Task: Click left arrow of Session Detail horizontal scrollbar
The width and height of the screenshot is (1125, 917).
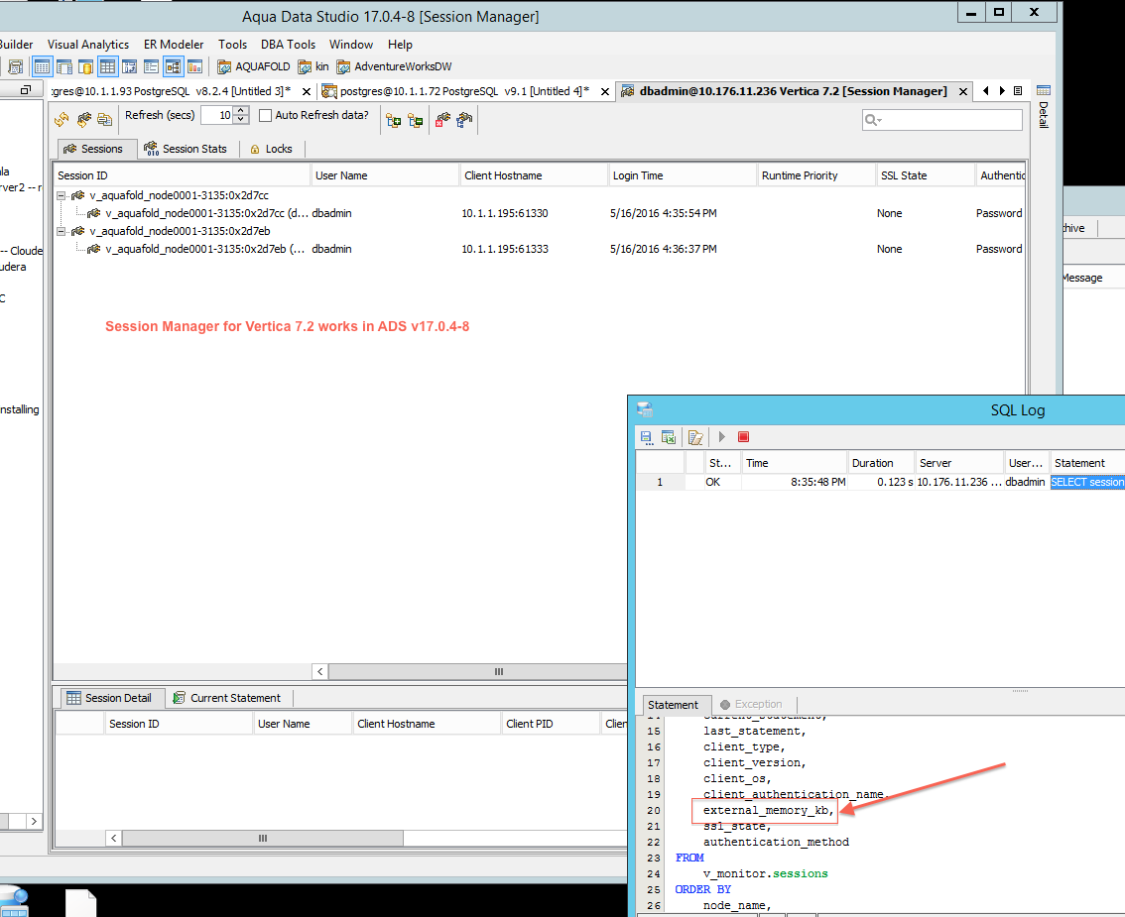Action: click(x=113, y=838)
